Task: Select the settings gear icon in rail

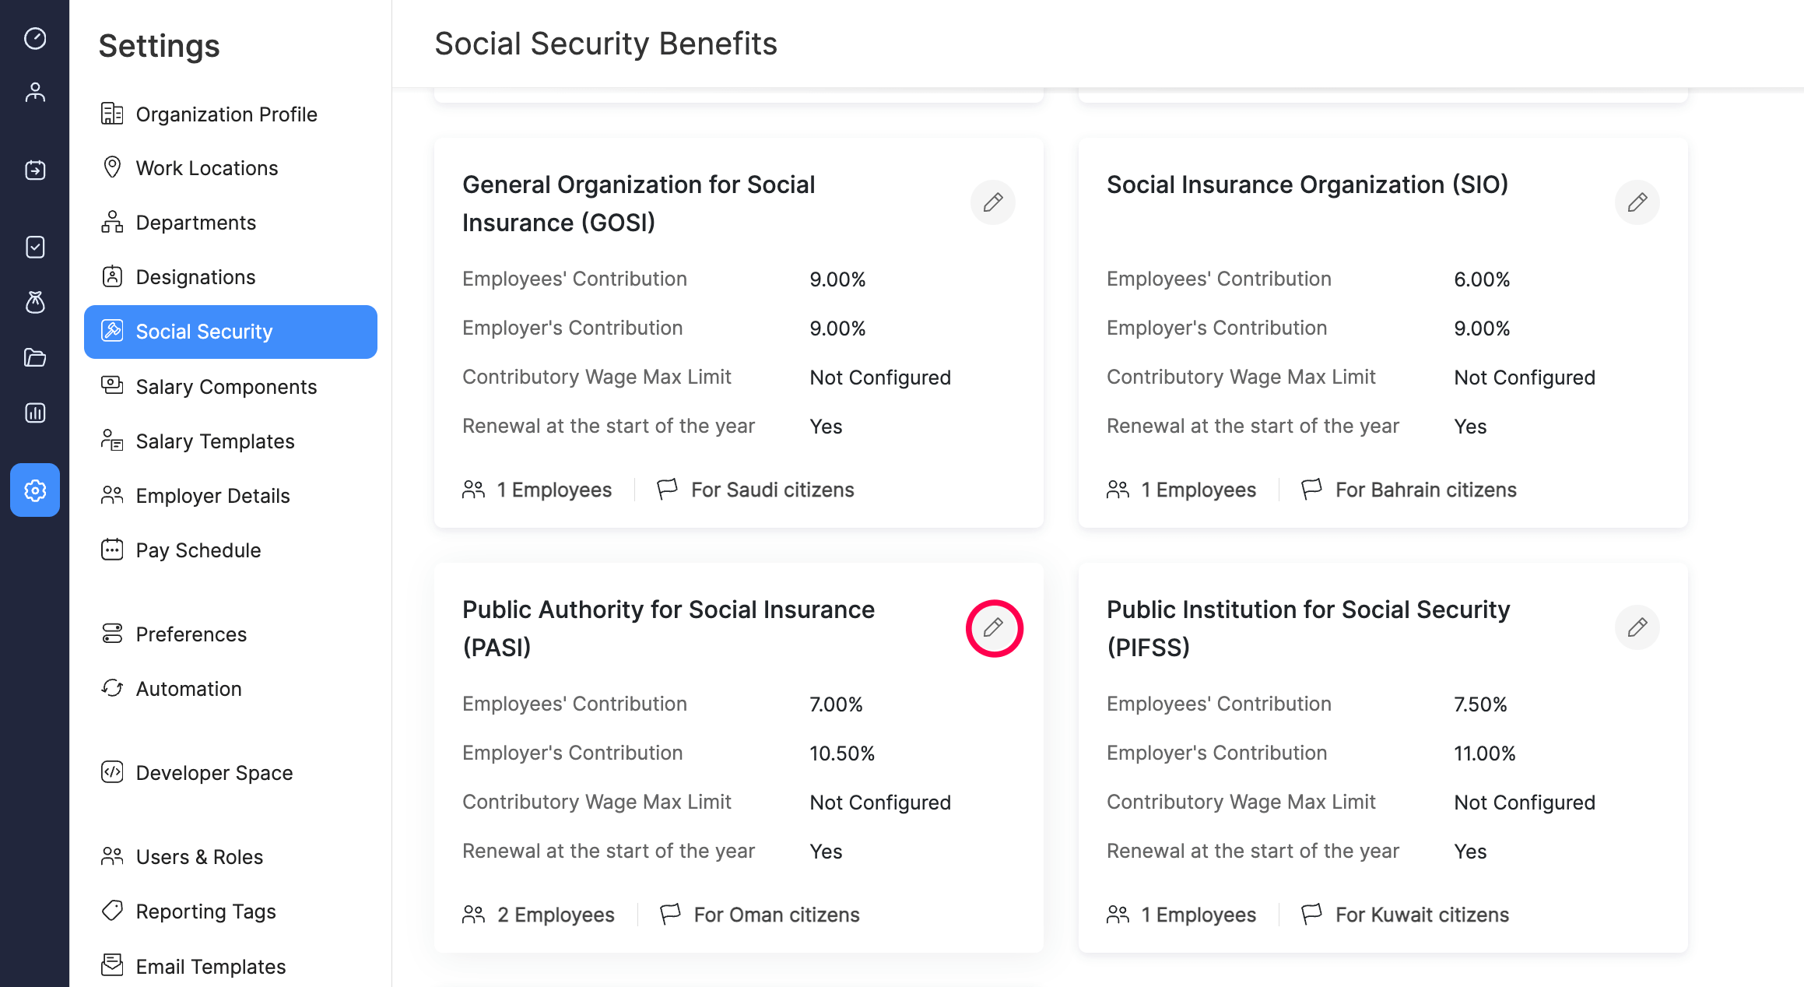Action: [x=35, y=490]
